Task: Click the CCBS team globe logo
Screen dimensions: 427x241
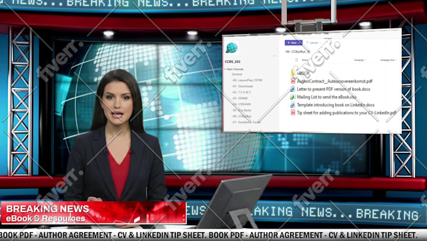Action: pyautogui.click(x=232, y=48)
